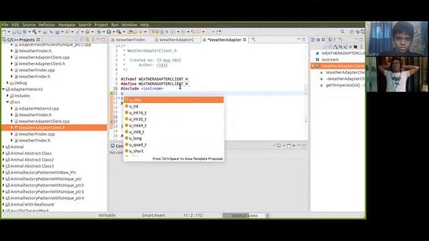The image size is (429, 241).
Task: Select AnimalFactoryPatternWithRaw_Ptr project
Action: point(43,172)
